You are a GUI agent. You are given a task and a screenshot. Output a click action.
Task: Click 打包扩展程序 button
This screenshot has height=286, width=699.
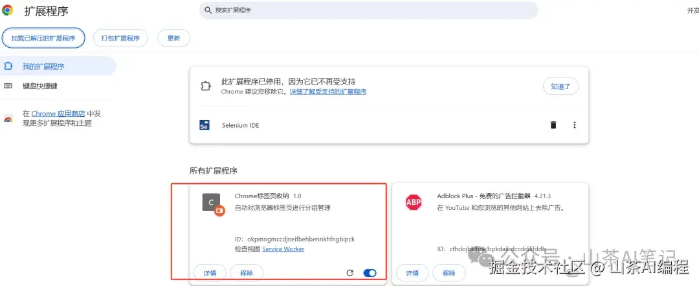pos(120,38)
